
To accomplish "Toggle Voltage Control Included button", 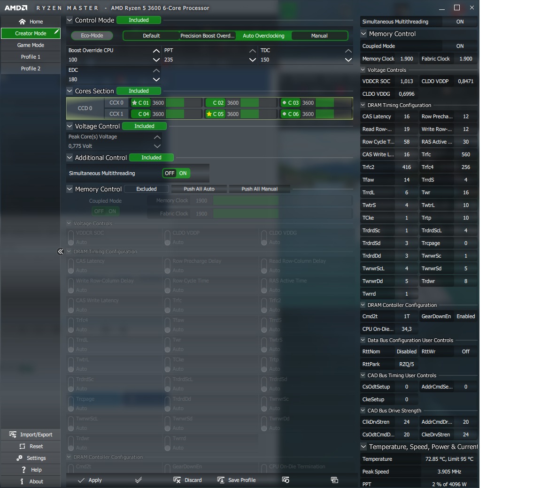I will 144,126.
